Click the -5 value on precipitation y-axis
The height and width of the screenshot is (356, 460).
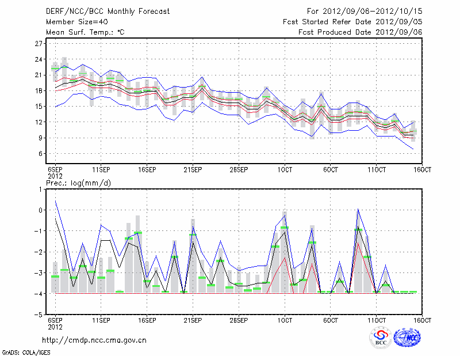pyautogui.click(x=39, y=315)
